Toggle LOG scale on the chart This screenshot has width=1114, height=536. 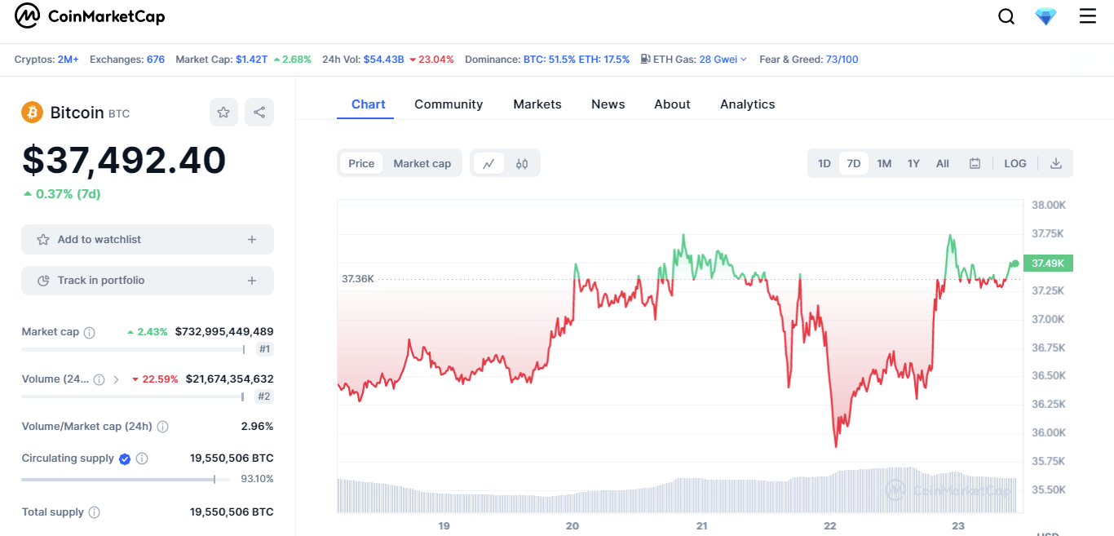pos(1015,163)
